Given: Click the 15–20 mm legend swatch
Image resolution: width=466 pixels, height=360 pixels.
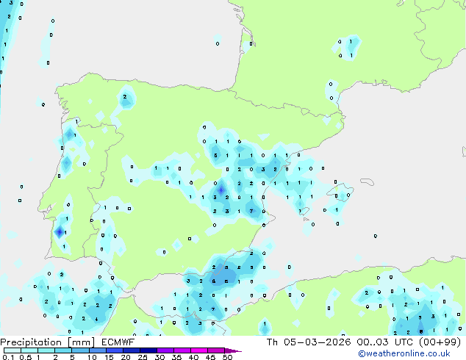Looking at the screenshot, I should [x=115, y=350].
